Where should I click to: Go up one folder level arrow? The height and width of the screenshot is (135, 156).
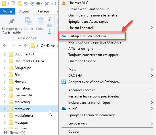[26, 46]
